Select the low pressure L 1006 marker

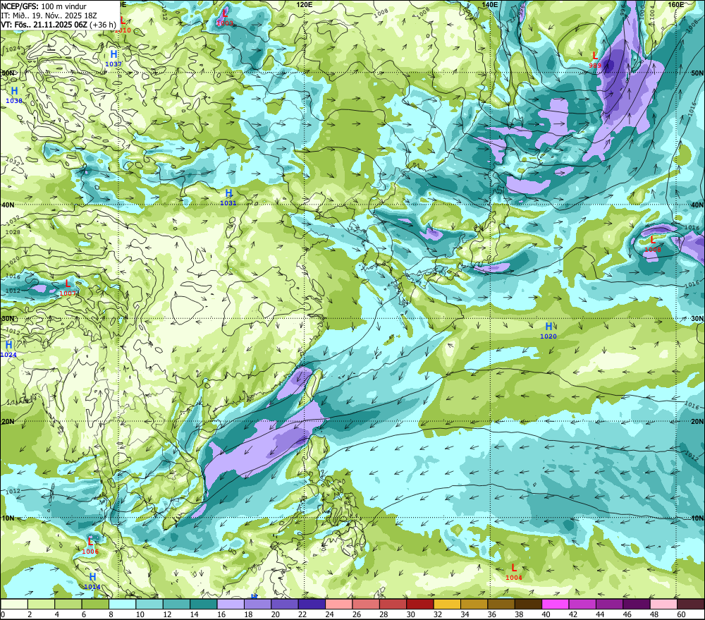(x=90, y=546)
